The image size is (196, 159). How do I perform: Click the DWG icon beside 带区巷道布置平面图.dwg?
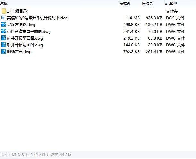pos(4,31)
